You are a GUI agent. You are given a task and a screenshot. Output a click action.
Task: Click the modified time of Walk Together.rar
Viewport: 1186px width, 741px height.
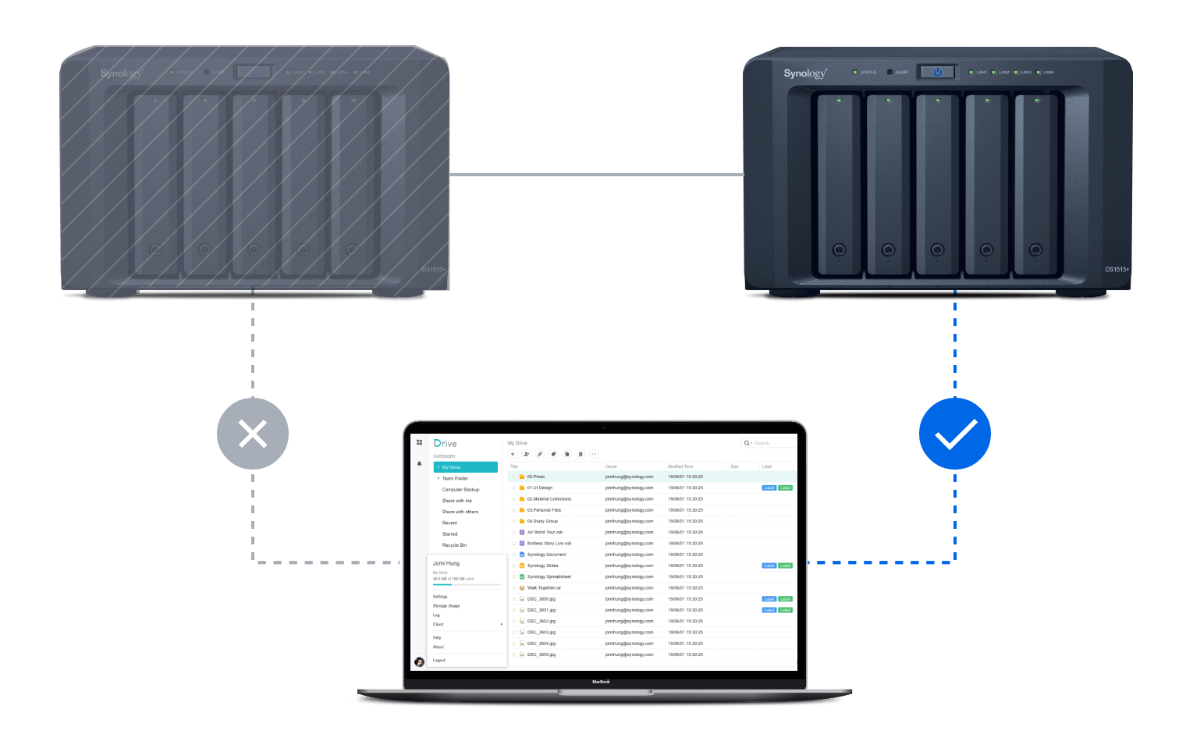(685, 588)
